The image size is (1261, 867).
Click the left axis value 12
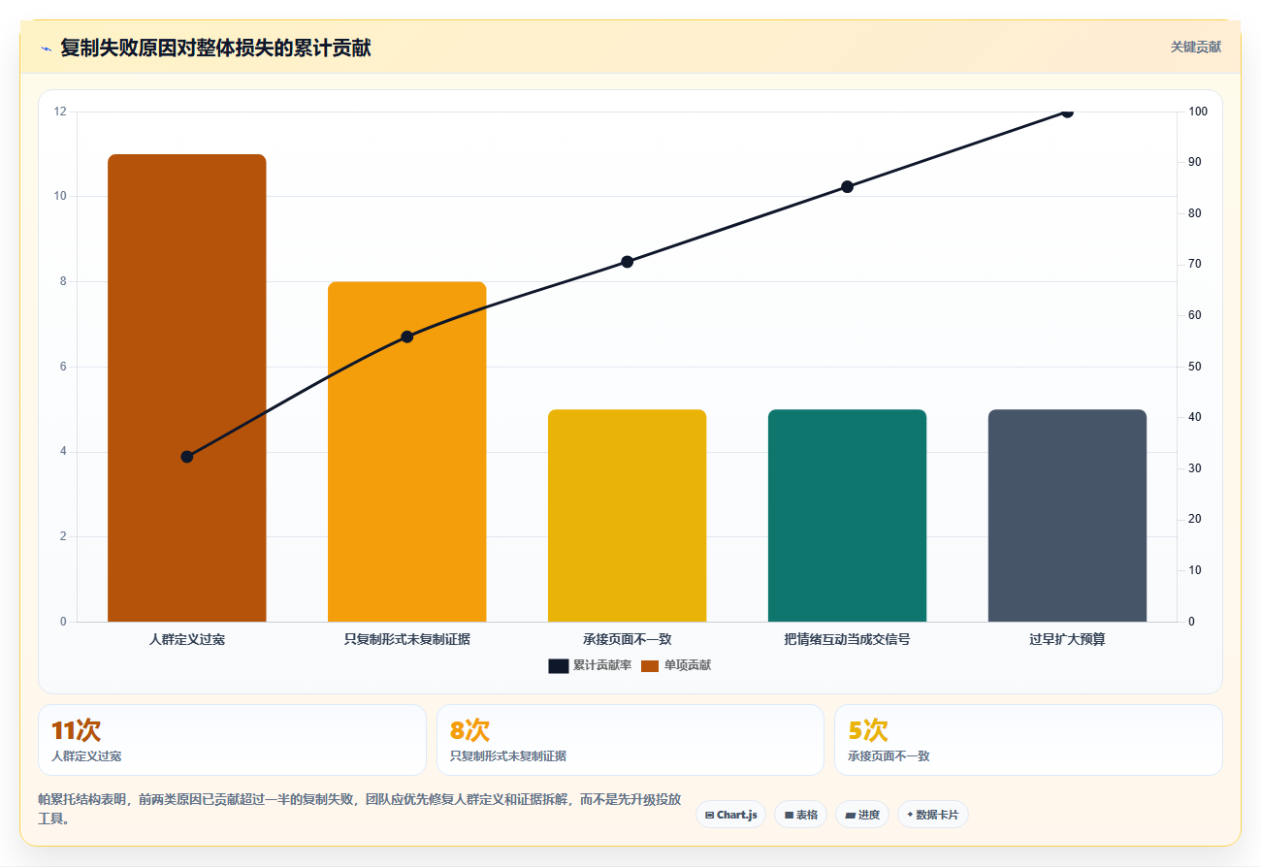point(60,112)
